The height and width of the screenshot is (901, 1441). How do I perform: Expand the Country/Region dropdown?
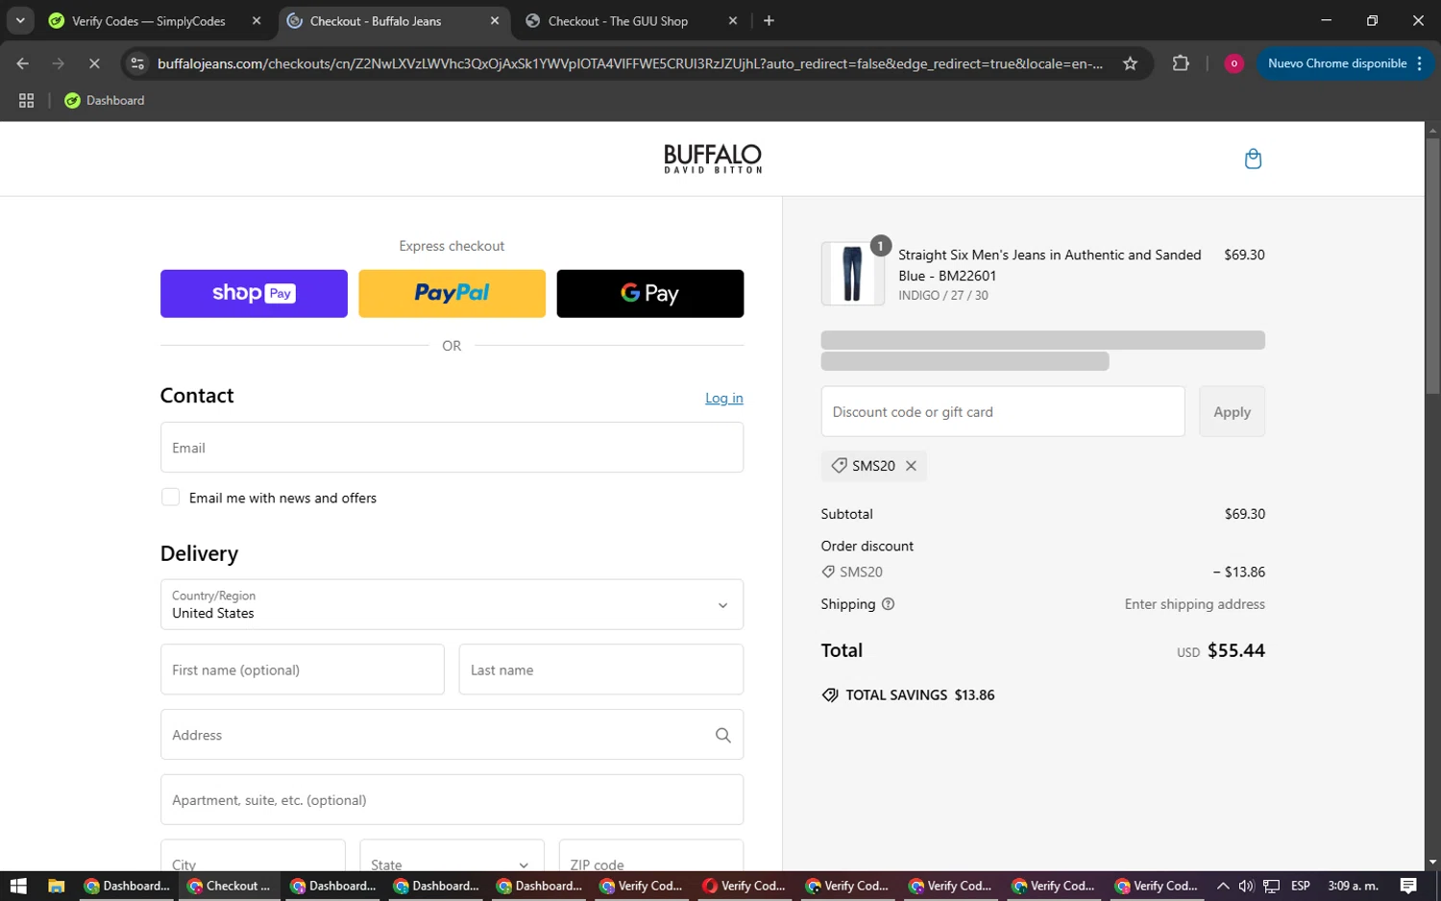(x=452, y=604)
